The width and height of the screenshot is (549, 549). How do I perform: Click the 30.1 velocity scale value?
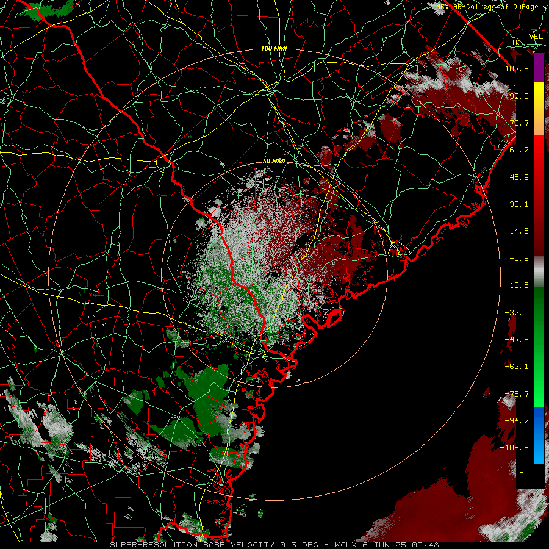tap(519, 204)
